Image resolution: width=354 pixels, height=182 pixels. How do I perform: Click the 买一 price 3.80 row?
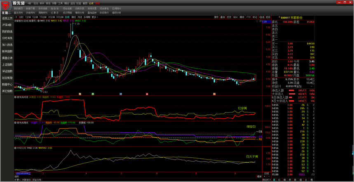[293, 44]
